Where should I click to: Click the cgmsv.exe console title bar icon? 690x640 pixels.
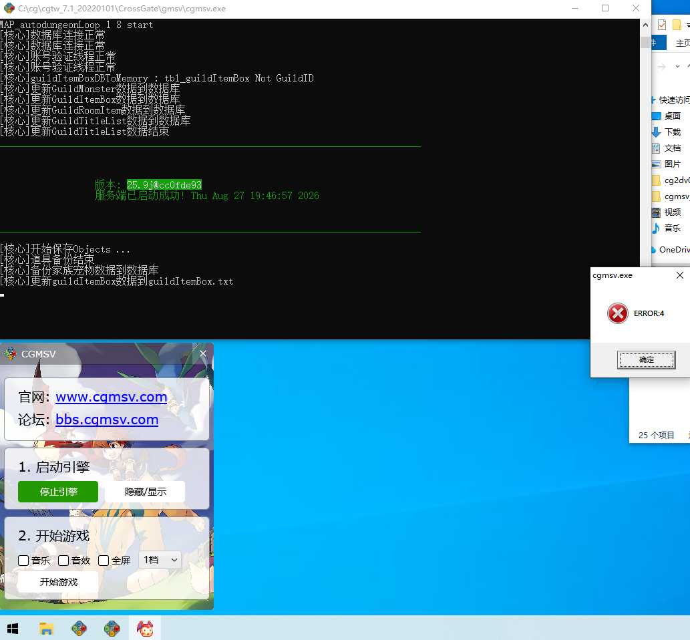coord(9,9)
